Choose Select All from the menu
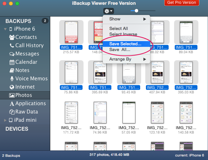The height and width of the screenshot is (160, 208). [x=126, y=28]
